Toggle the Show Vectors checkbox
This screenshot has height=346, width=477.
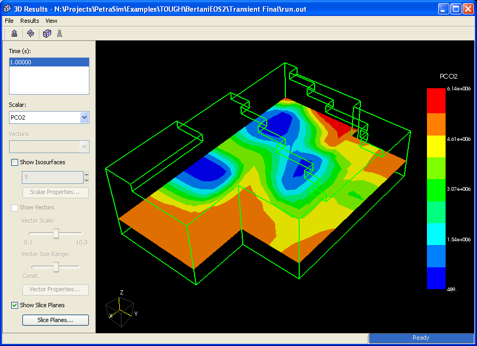pyautogui.click(x=14, y=207)
